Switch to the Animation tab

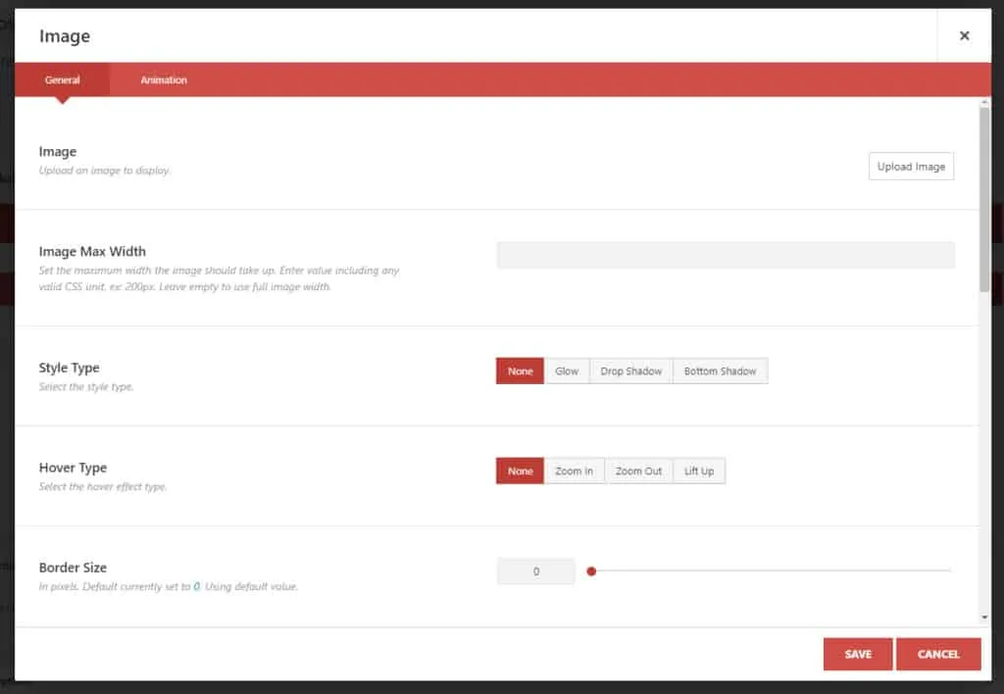164,80
